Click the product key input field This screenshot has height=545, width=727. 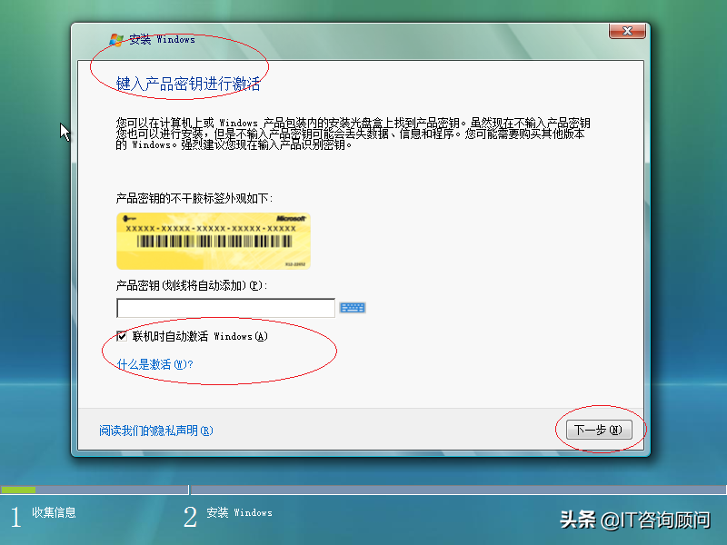point(225,308)
